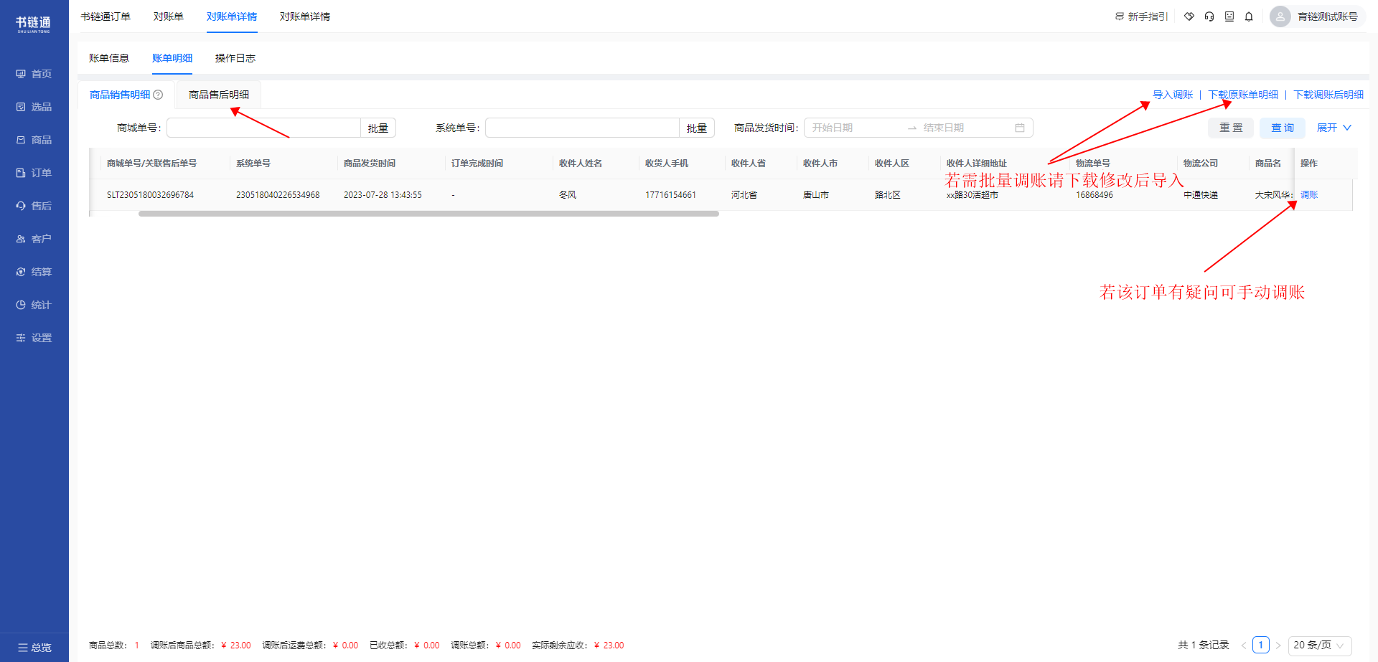
Task: Expand more filters with 展开
Action: 1334,128
